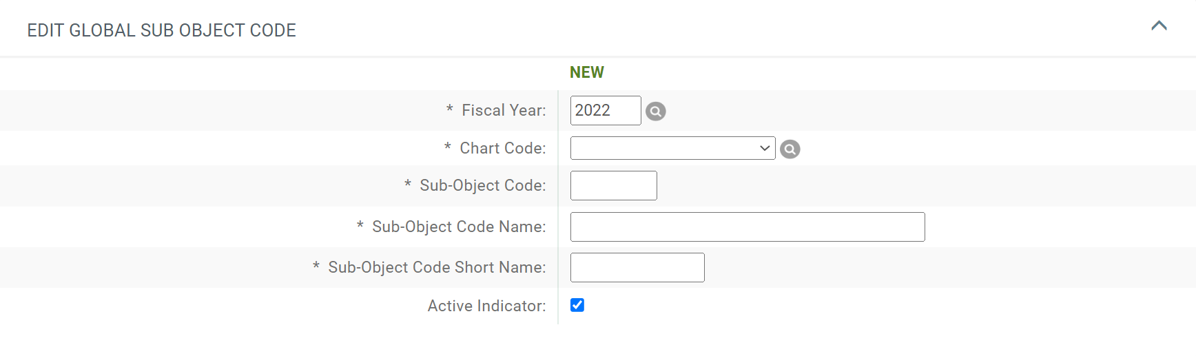
Task: Focus the Fiscal Year field showing 2022
Action: (606, 110)
